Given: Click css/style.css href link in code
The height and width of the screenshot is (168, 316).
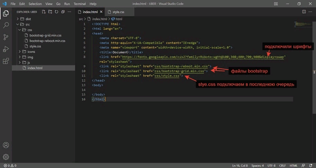Looking at the screenshot, I should click(167, 76).
